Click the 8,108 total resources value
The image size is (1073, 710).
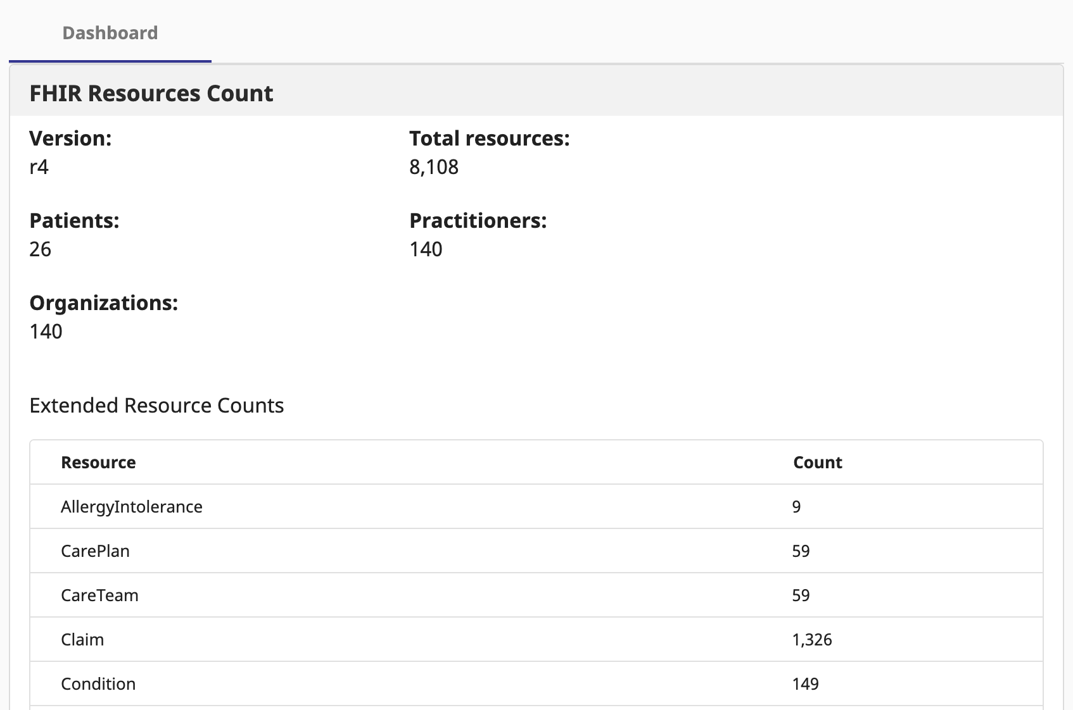434,167
